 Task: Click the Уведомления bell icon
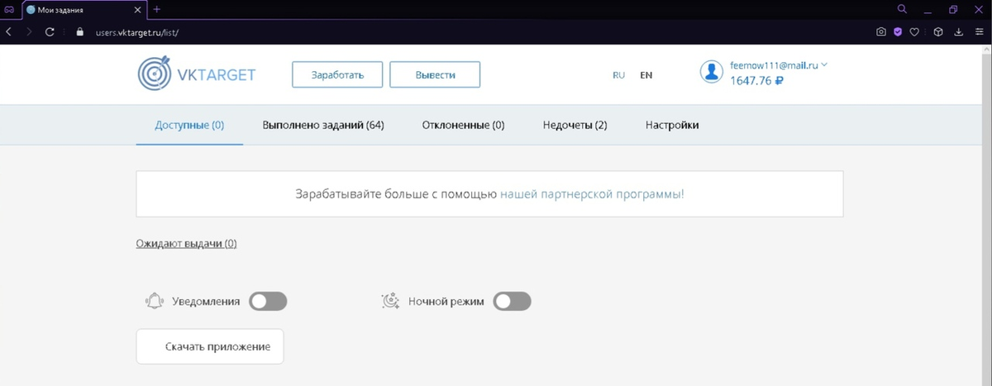(155, 302)
